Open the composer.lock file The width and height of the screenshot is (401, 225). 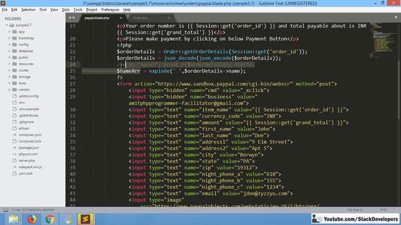point(29,141)
